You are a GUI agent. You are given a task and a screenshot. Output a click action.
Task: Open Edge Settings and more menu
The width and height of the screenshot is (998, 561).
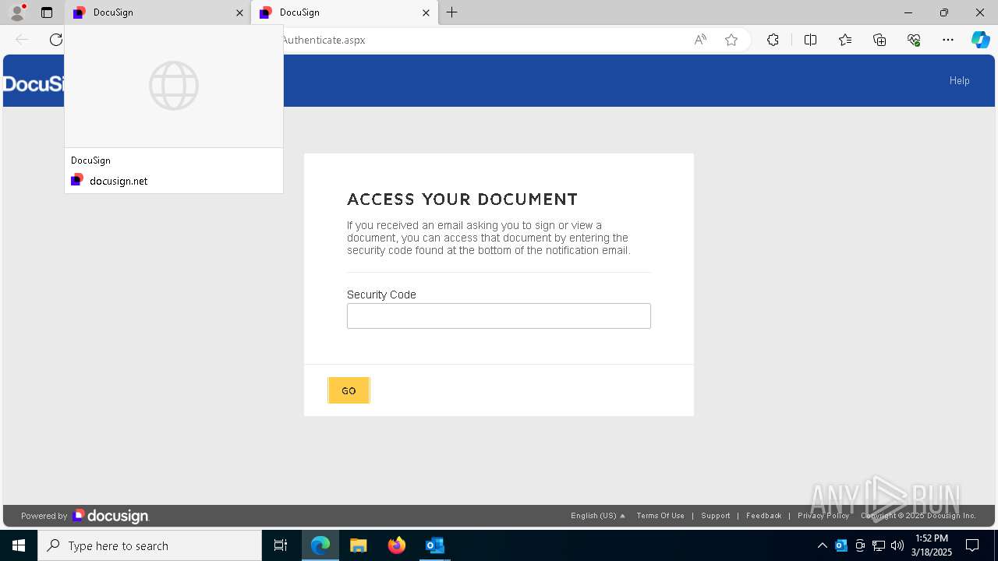(x=948, y=40)
